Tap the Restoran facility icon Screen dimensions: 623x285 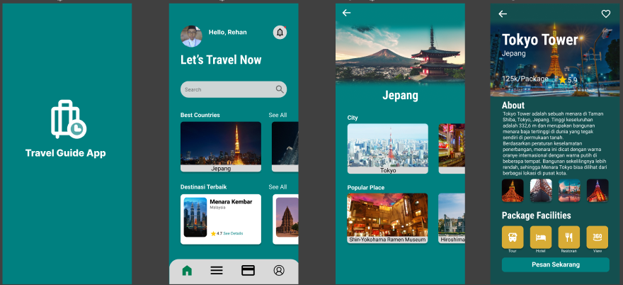(x=568, y=237)
